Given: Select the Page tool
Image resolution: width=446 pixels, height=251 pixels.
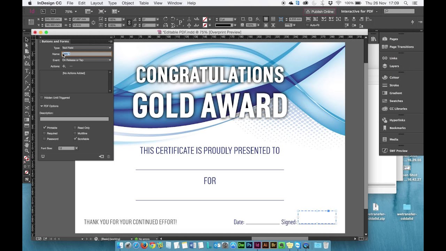Looking at the screenshot, I should [x=27, y=51].
